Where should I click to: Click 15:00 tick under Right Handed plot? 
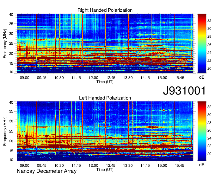point(162,78)
